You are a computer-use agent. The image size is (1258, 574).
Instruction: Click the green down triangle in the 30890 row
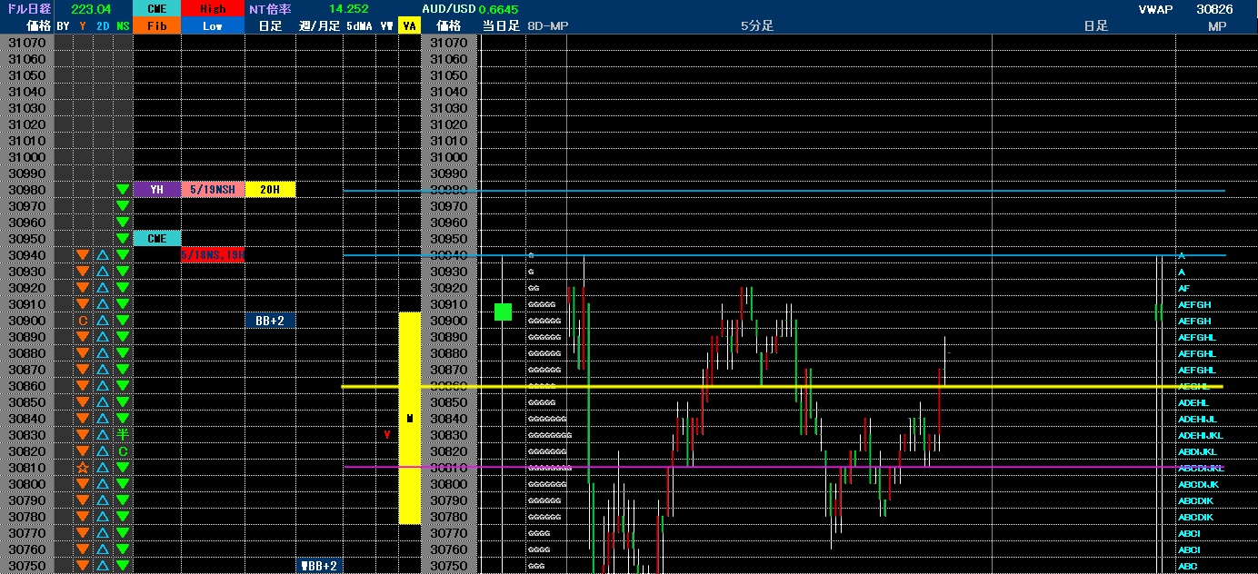click(123, 337)
